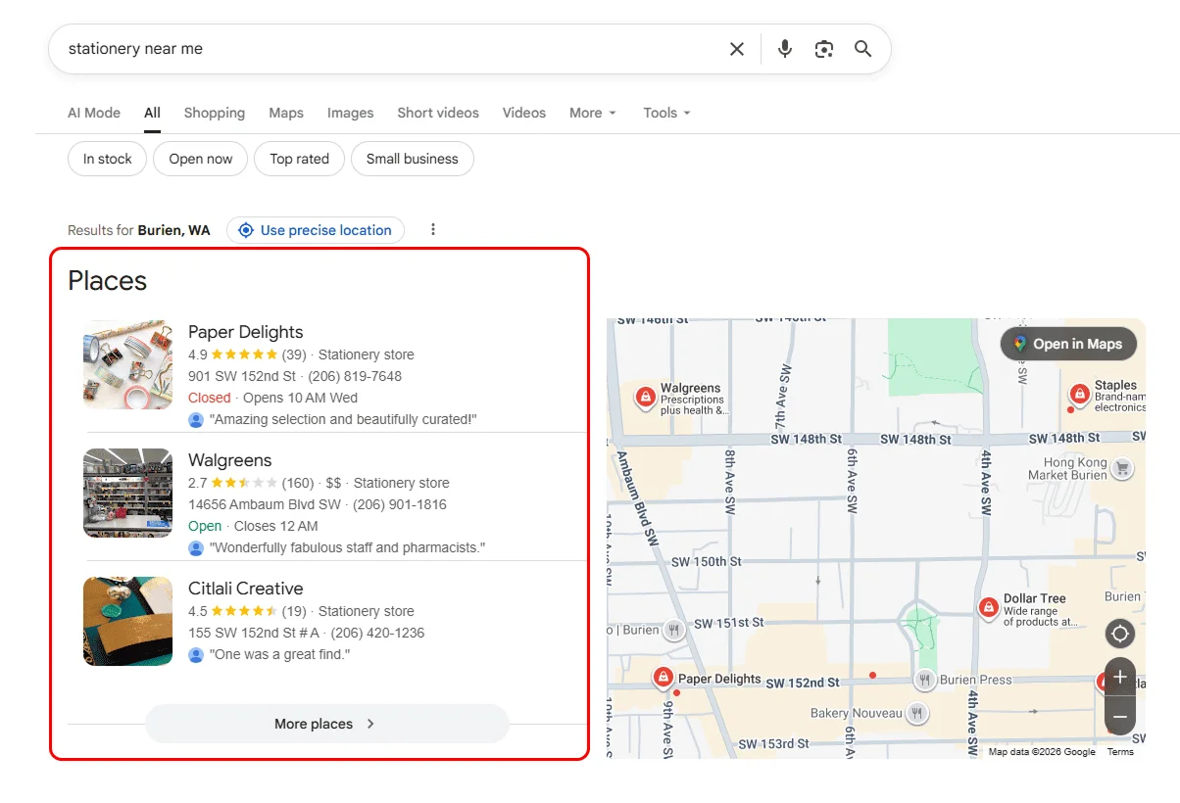
Task: Open Google Lens image search
Action: [824, 48]
